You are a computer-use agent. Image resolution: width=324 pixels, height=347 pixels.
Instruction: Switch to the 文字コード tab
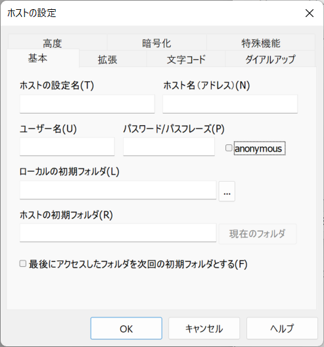[186, 59]
